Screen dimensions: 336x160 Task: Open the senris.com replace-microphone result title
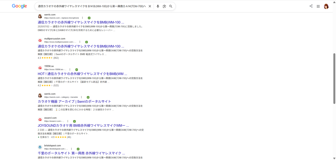81,22
